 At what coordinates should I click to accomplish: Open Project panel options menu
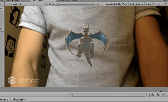point(166,91)
